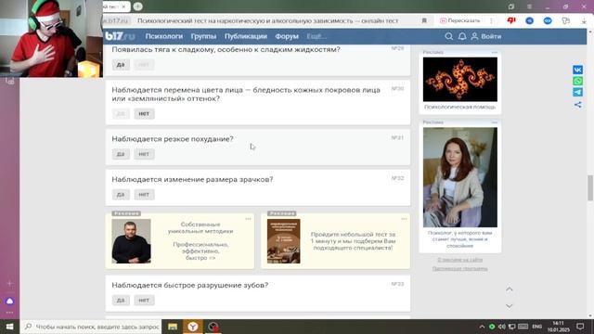Answer да for разрушение зубов question
594x334 pixels.
pyautogui.click(x=121, y=301)
